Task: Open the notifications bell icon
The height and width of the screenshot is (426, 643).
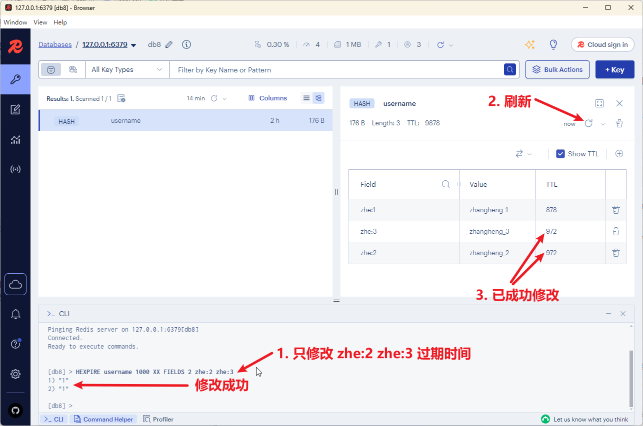Action: (15, 314)
